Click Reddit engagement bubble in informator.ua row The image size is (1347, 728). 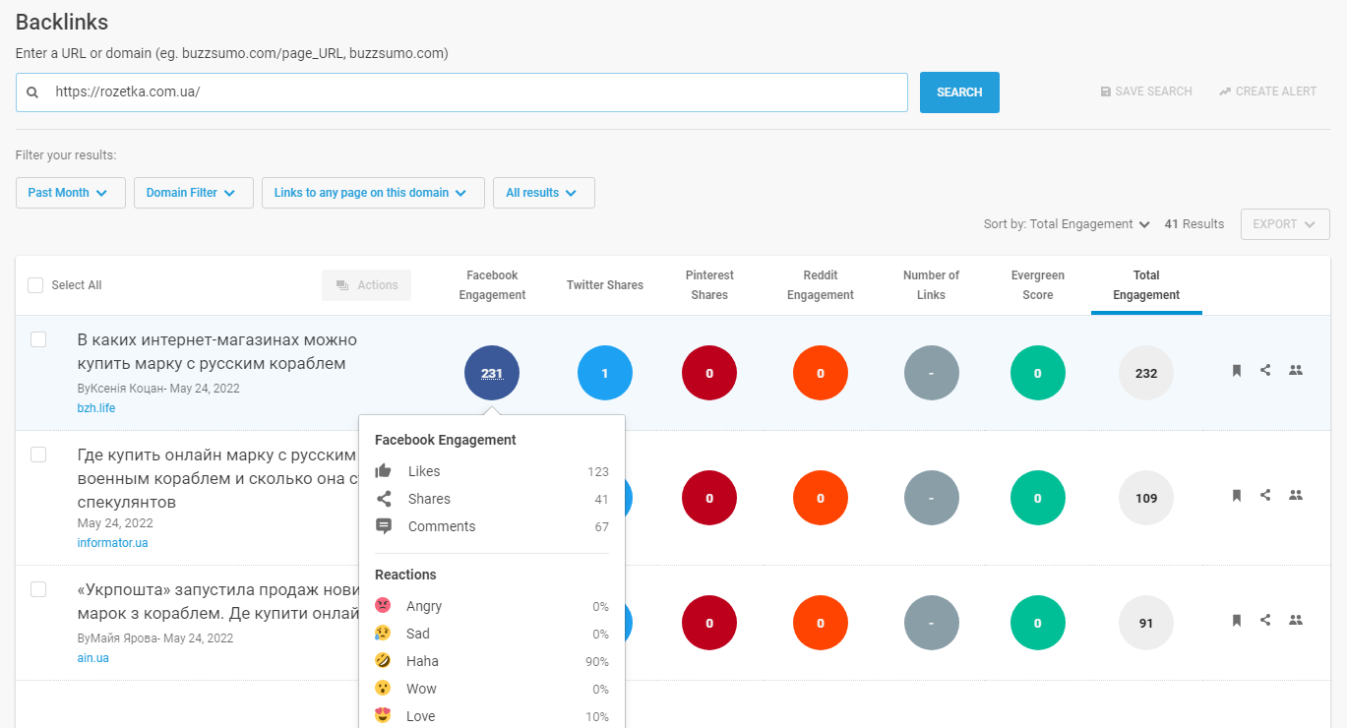(x=821, y=498)
